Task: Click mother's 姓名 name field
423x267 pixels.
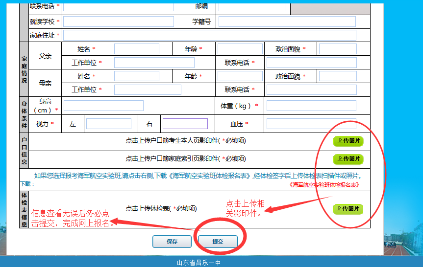Action: (137, 76)
